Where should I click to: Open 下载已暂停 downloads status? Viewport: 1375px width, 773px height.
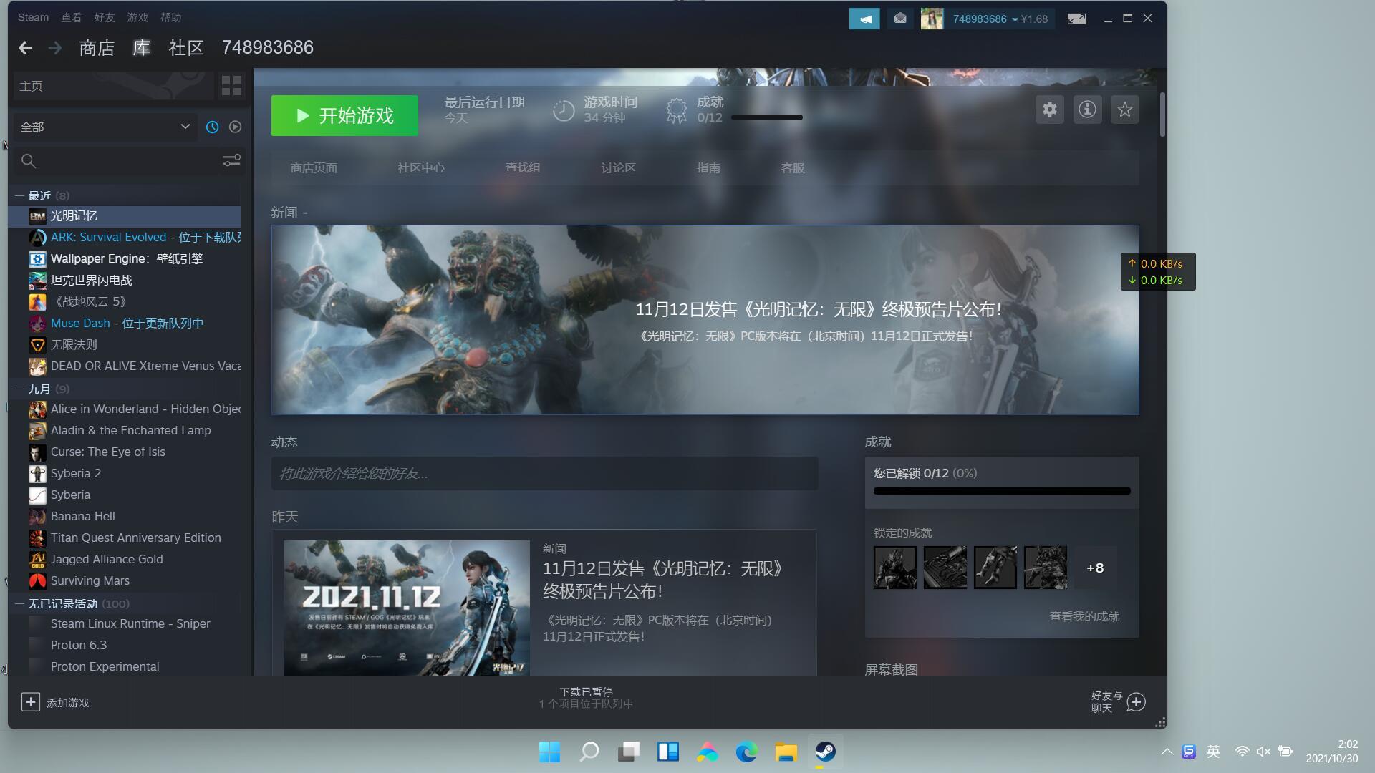586,697
